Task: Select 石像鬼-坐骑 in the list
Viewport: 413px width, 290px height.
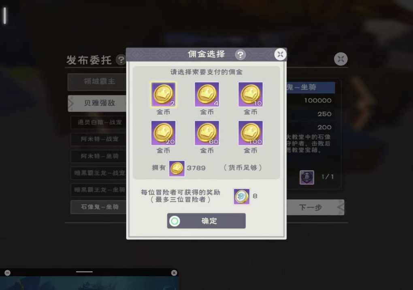Action: pos(98,207)
